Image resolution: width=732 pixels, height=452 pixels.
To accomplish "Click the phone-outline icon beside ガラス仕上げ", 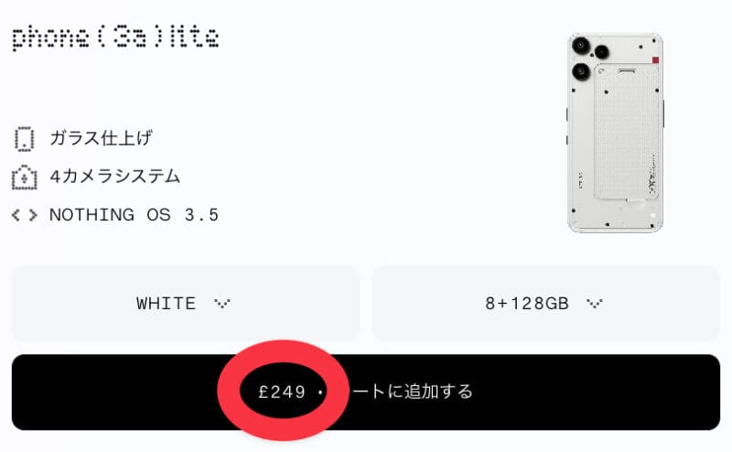I will (24, 139).
